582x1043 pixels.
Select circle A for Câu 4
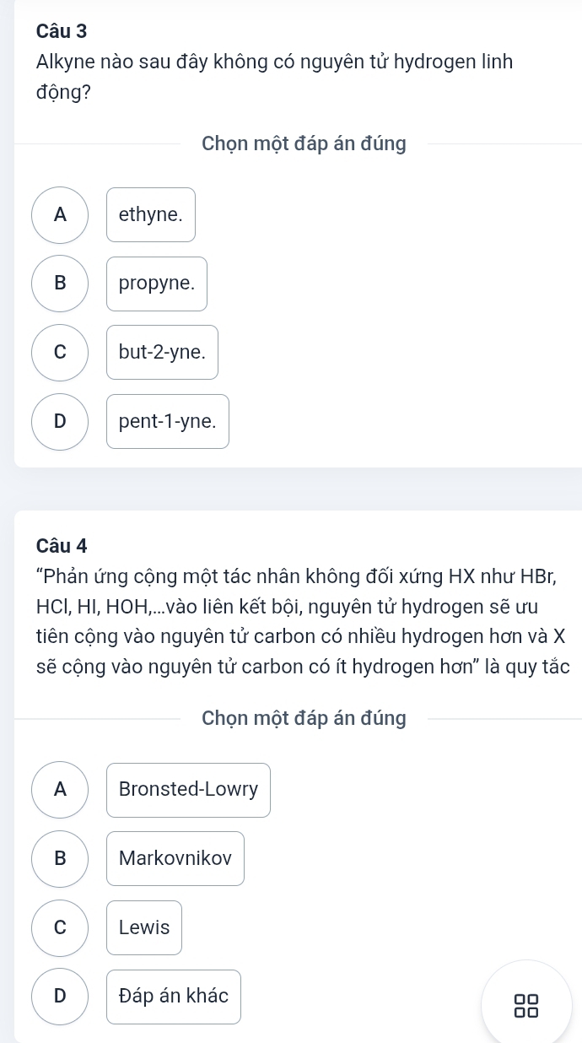point(60,790)
